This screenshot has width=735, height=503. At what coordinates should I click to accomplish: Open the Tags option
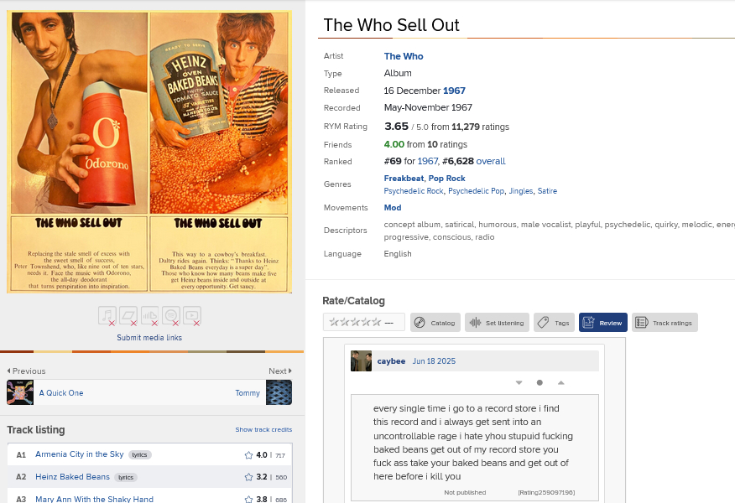coord(553,323)
